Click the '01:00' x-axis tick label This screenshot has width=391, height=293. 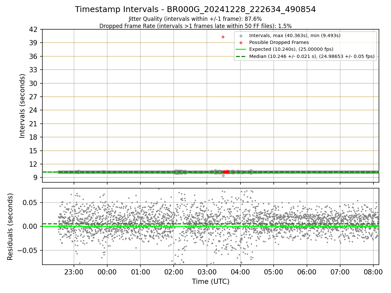coord(140,272)
